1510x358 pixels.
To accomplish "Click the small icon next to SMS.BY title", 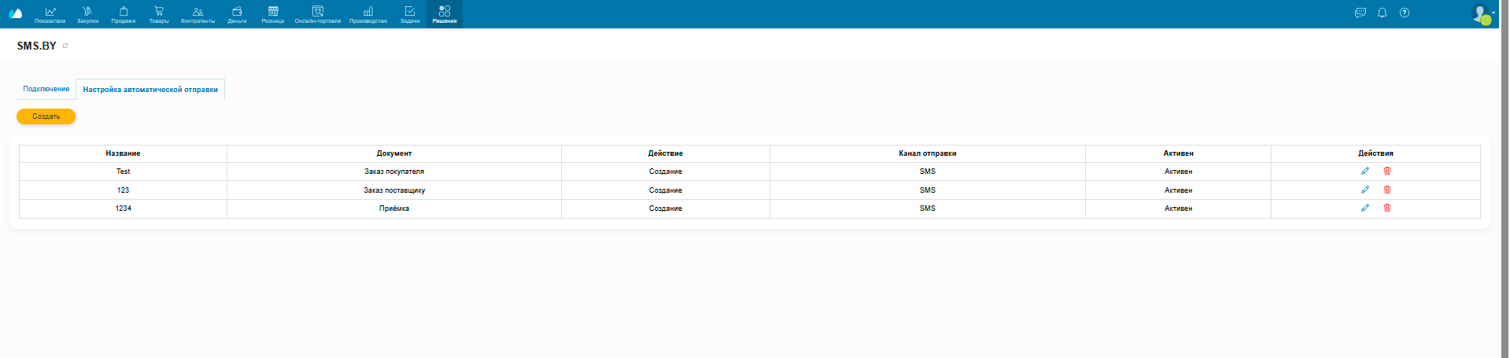I will point(65,46).
